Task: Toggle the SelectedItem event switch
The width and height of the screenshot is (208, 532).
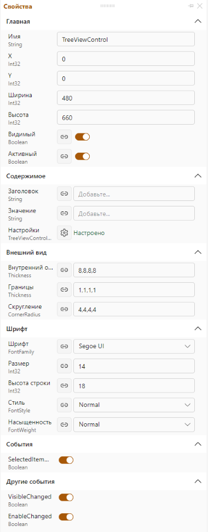Action: pos(66,460)
